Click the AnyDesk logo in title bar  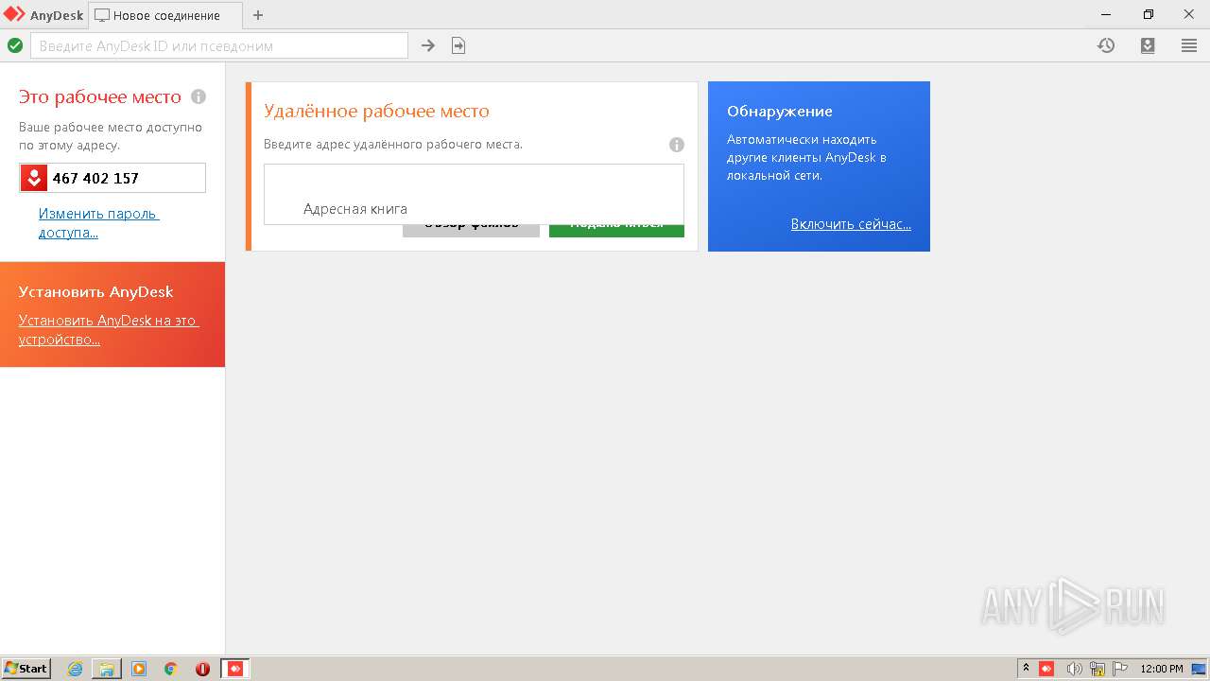click(14, 14)
